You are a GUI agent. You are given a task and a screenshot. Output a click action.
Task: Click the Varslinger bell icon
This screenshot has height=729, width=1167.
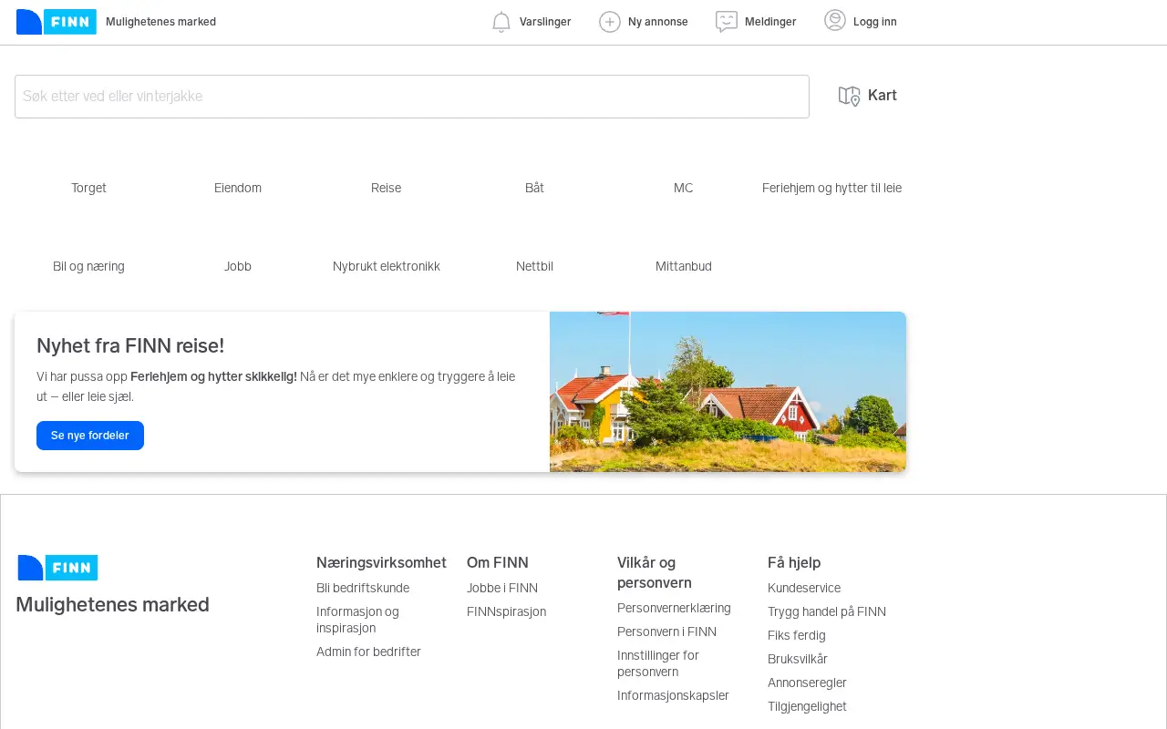click(501, 22)
